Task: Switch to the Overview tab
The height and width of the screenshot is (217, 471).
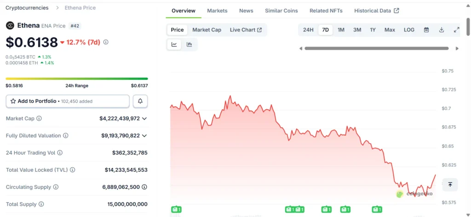Action: pos(184,11)
